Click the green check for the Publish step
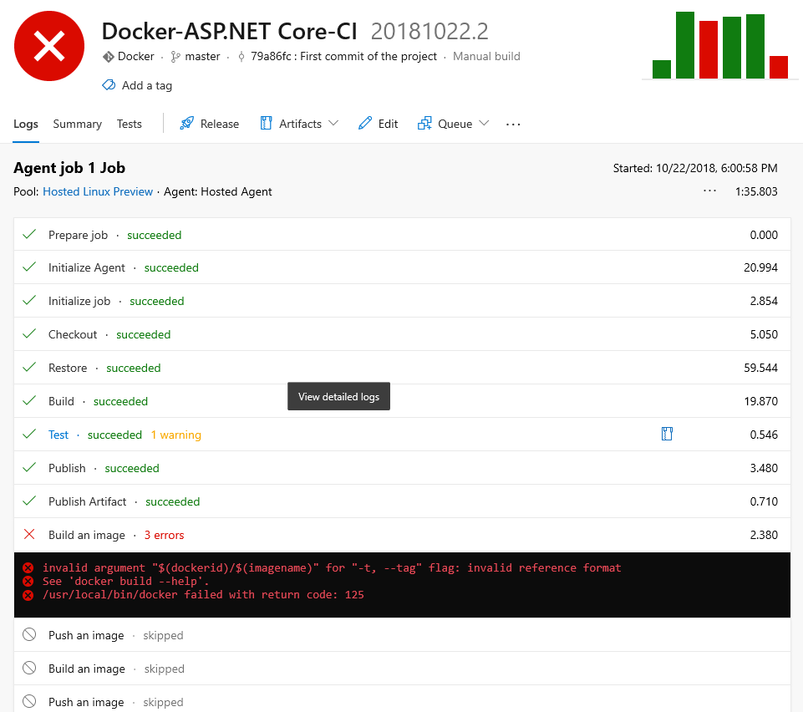The width and height of the screenshot is (803, 712). point(30,467)
